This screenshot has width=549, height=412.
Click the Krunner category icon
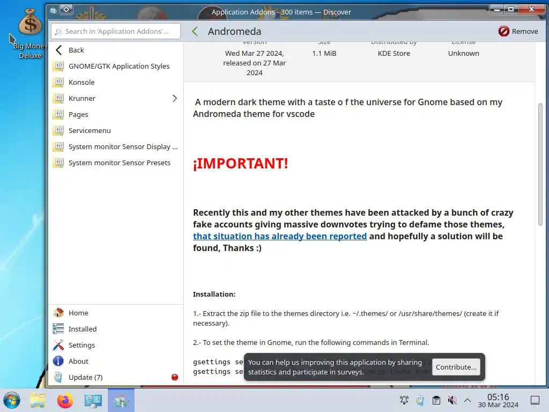pos(58,99)
